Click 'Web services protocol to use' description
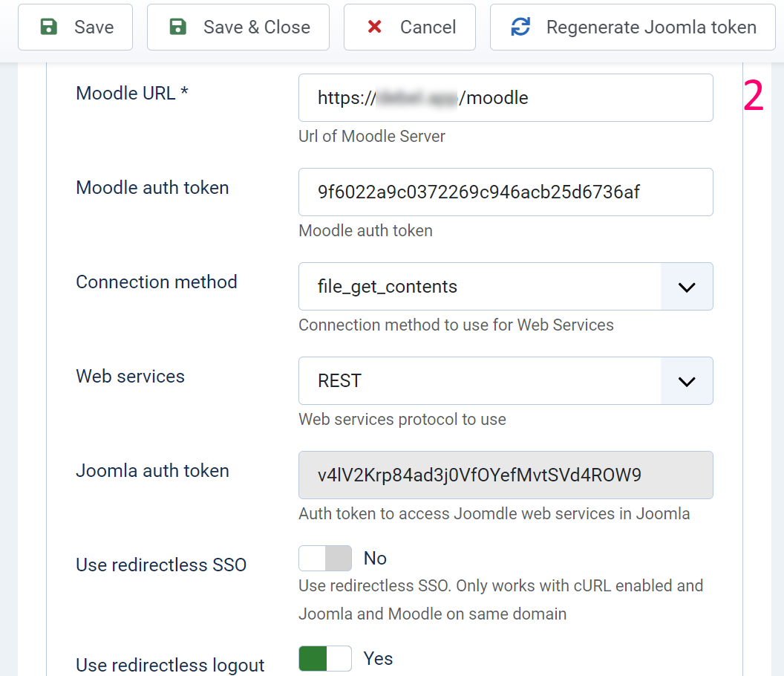Viewport: 784px width, 676px height. coord(402,419)
